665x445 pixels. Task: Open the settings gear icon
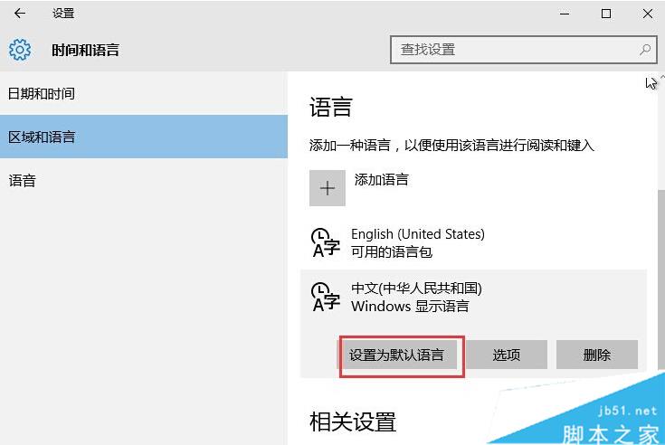(x=20, y=50)
